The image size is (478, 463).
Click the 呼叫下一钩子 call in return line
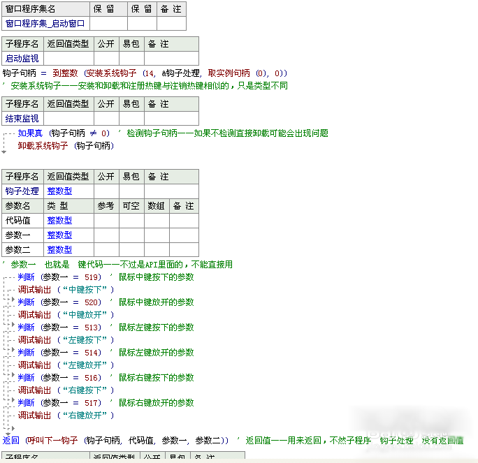54,440
